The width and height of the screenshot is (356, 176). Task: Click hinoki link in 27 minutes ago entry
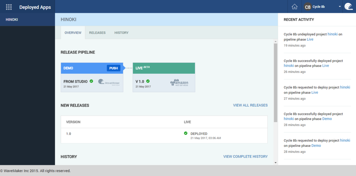tap(345, 87)
